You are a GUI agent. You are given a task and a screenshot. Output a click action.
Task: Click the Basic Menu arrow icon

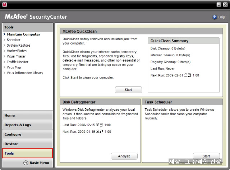pyautogui.click(x=26, y=163)
